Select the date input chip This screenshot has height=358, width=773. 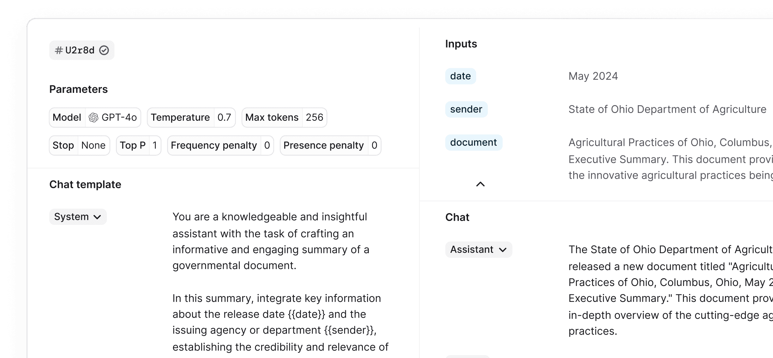tap(460, 76)
